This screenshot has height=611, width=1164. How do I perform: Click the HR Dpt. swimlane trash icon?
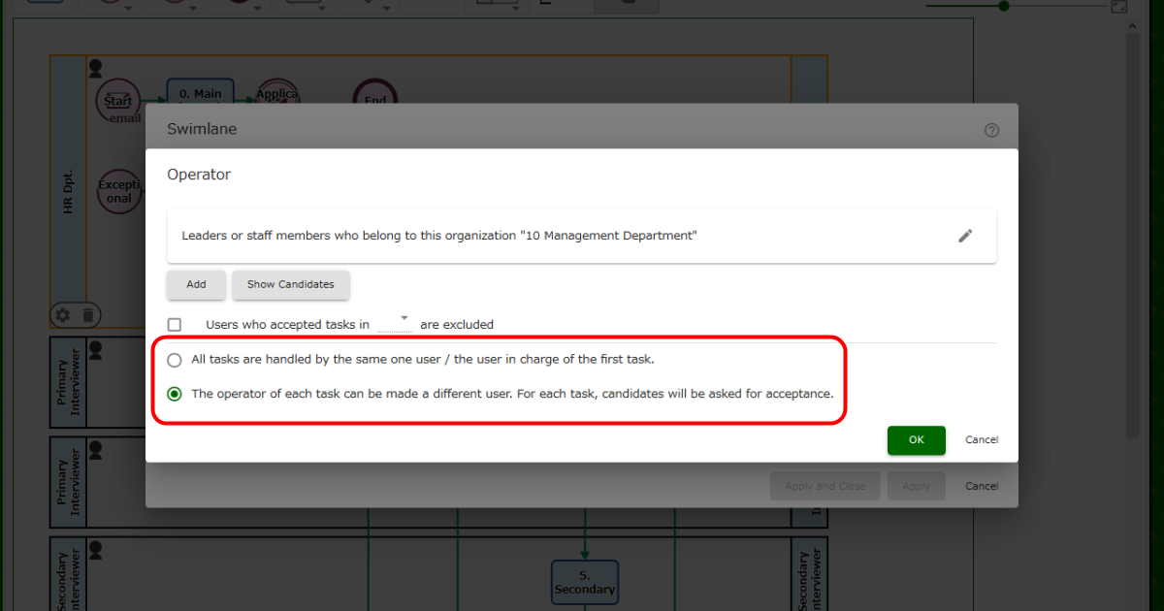[x=88, y=314]
